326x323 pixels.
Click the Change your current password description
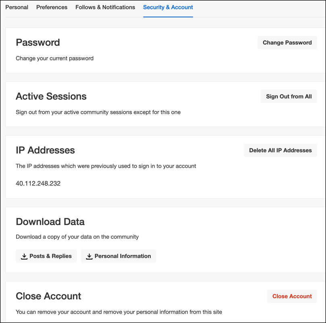pyautogui.click(x=54, y=58)
